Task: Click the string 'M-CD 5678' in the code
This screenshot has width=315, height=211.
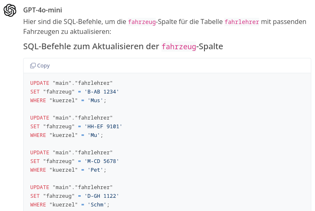Action: (102, 161)
